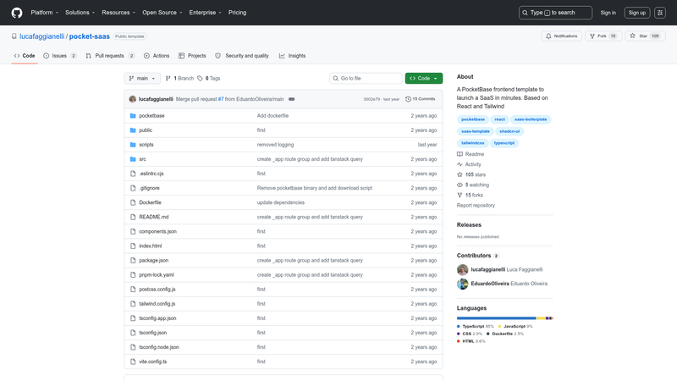
Task: Expand the Solutions menu
Action: tap(80, 13)
